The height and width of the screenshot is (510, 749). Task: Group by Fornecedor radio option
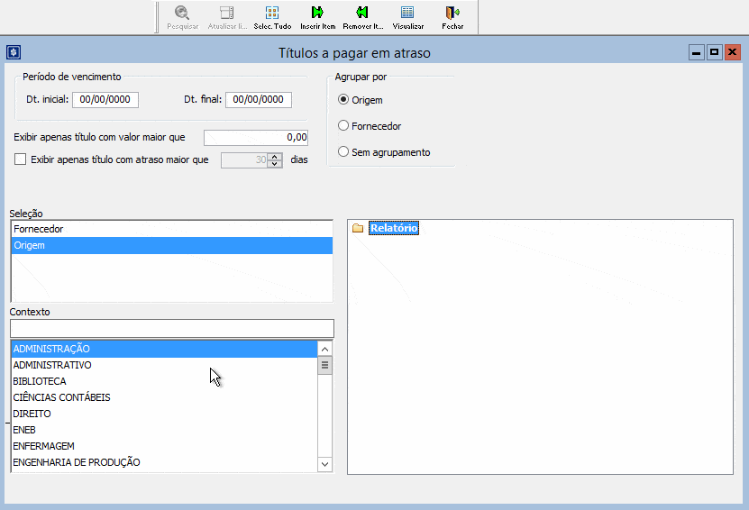coord(343,126)
